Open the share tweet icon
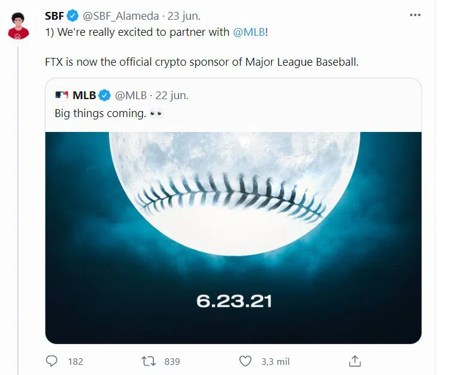449x375 pixels. [355, 361]
